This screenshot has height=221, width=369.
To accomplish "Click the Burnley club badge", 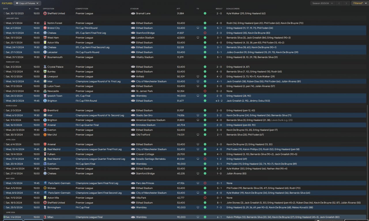I will coord(45,72).
